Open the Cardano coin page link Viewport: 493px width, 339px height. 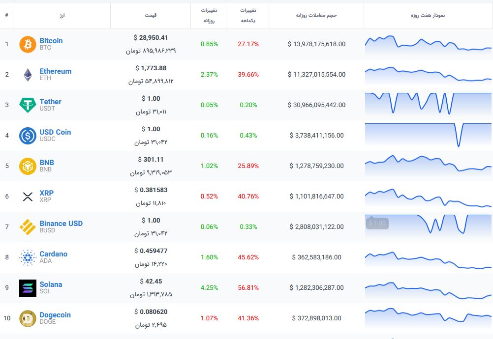pos(54,254)
